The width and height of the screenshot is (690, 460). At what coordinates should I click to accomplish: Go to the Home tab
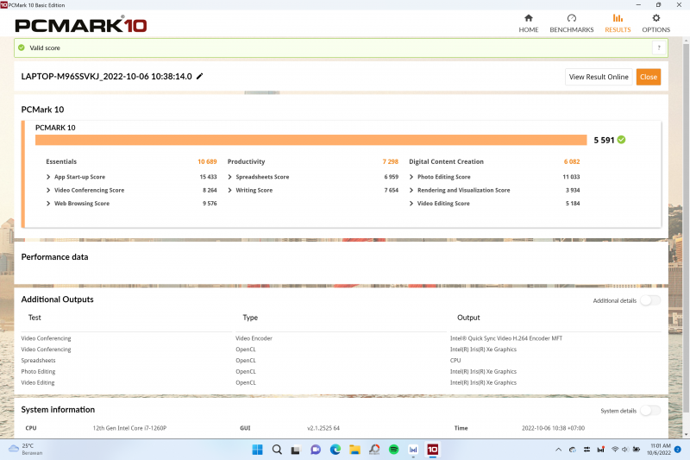point(528,23)
